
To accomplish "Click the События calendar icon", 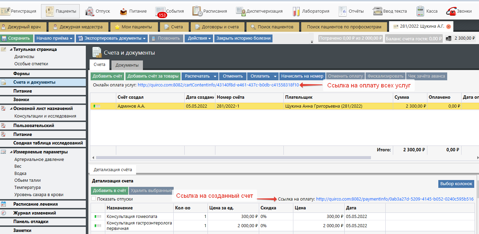I will click(x=160, y=11).
